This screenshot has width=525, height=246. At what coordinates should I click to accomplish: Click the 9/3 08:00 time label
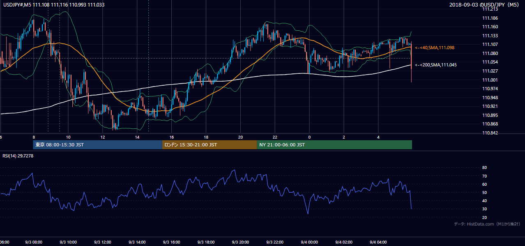[33, 242]
